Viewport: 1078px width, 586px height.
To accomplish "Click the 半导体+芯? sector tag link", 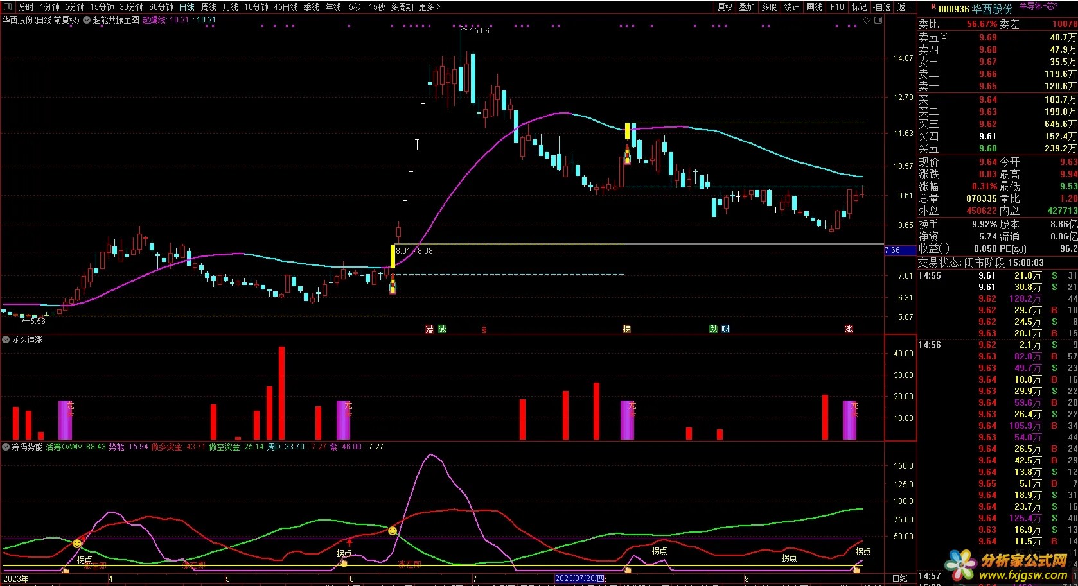I will [1038, 6].
